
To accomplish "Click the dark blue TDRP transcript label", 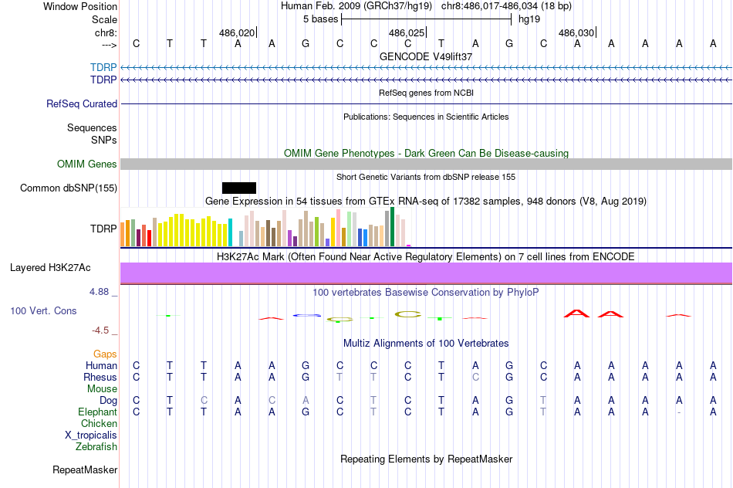I will 103,80.
